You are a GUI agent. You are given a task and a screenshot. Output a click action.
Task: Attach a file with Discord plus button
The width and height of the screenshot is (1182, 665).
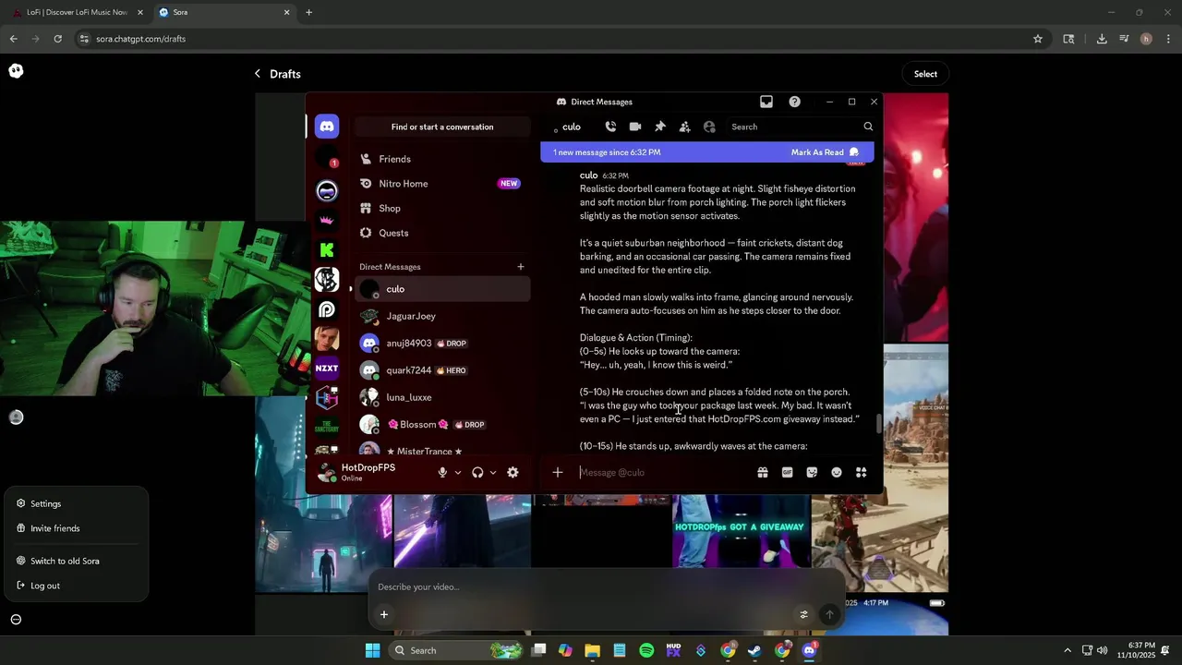558,472
